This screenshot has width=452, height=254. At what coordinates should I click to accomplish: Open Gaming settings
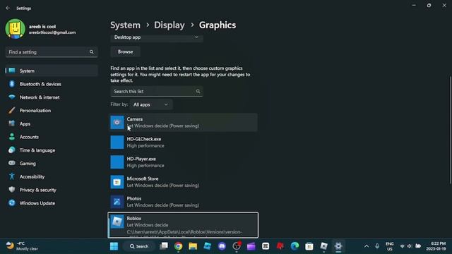(52, 164)
